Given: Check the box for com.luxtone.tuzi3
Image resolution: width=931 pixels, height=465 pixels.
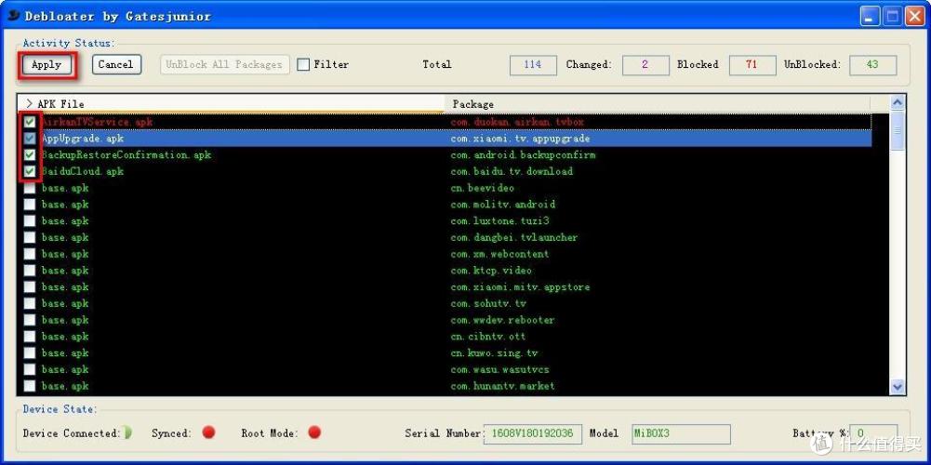Looking at the screenshot, I should point(30,221).
